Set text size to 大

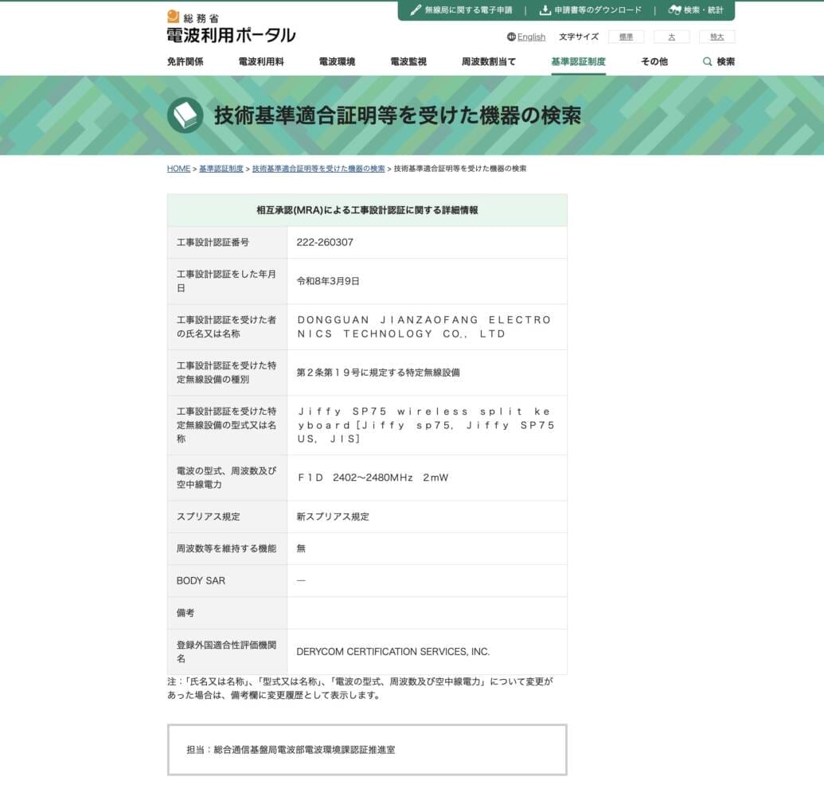[671, 37]
